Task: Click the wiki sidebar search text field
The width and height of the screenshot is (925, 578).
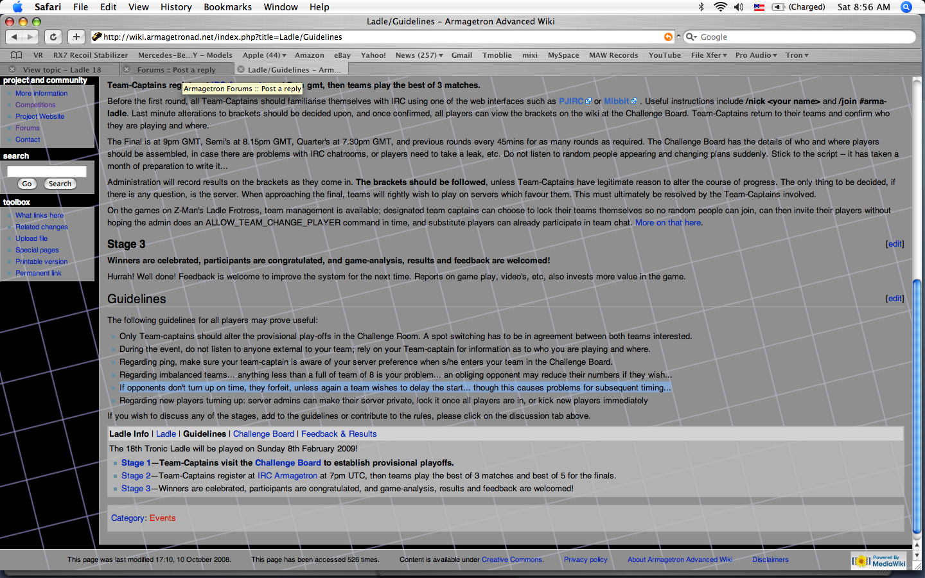Action: click(x=47, y=171)
